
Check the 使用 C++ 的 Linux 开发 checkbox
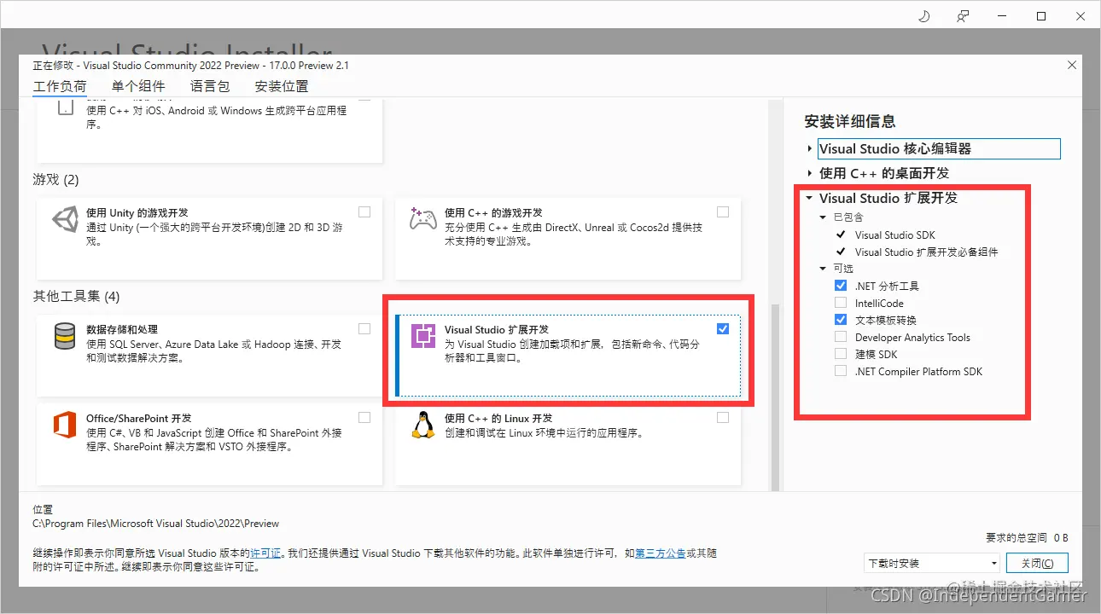point(723,417)
